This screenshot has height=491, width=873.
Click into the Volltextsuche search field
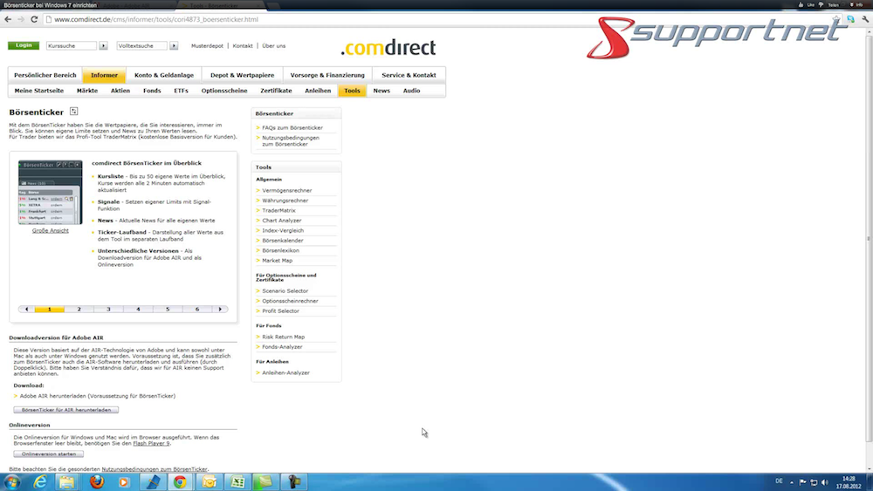click(x=142, y=45)
